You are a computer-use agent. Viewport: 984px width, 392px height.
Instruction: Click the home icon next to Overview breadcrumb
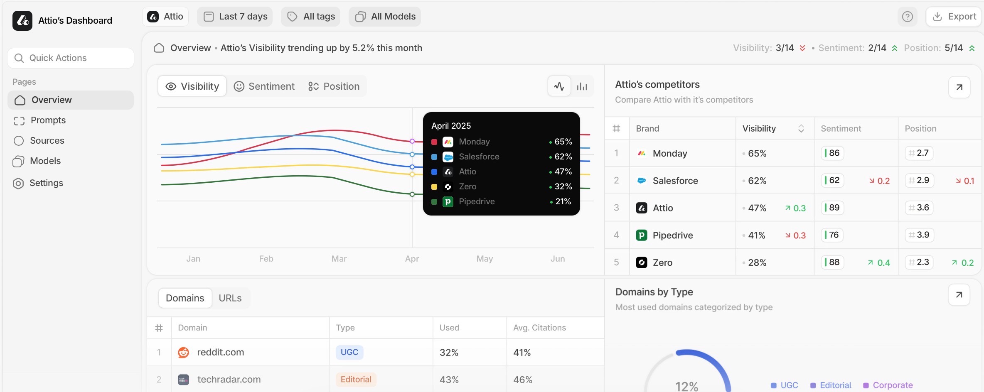[x=159, y=48]
